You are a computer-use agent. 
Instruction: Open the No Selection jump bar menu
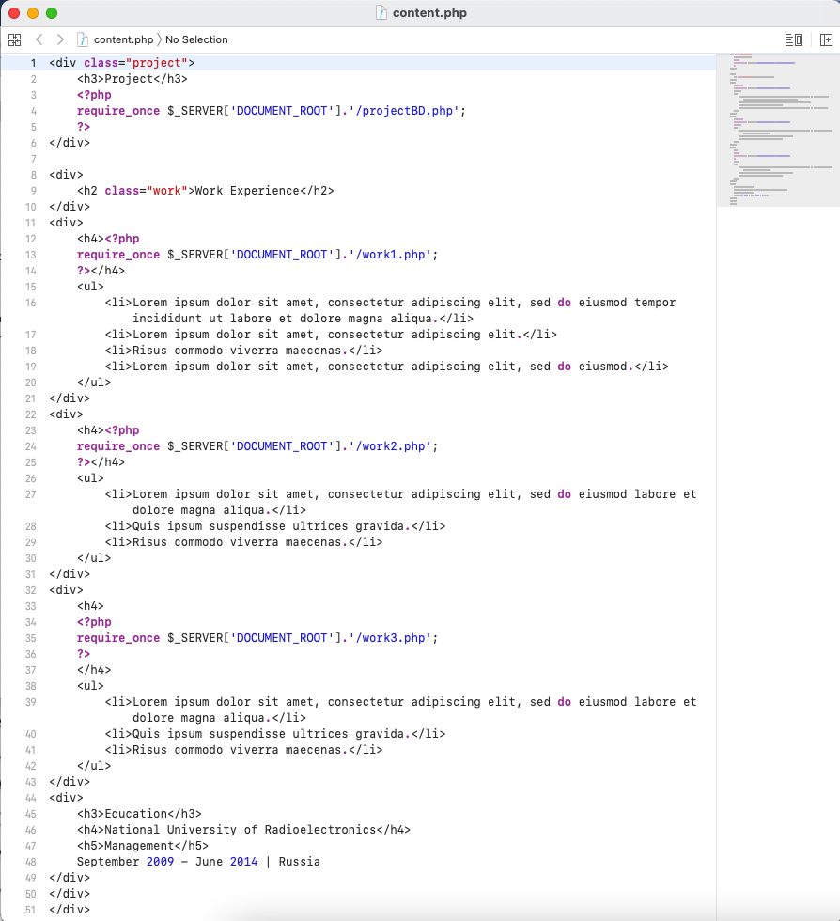(x=196, y=39)
